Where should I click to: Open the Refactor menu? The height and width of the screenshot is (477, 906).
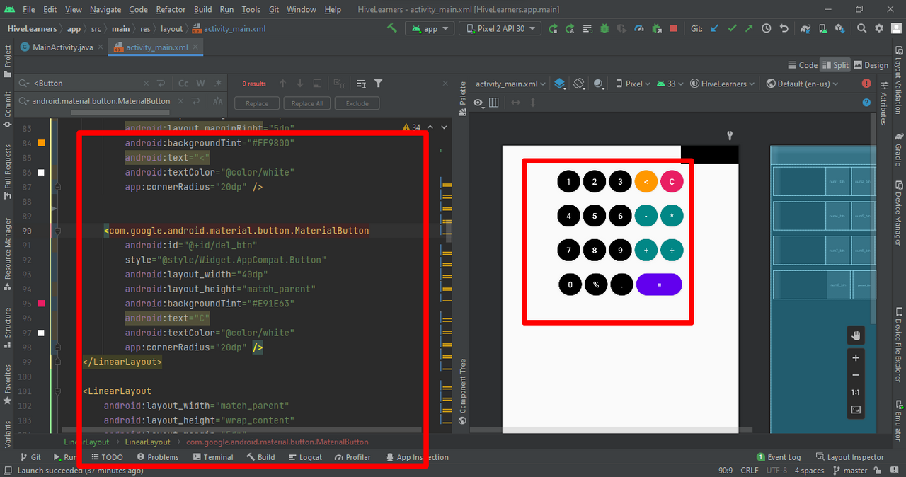(171, 9)
